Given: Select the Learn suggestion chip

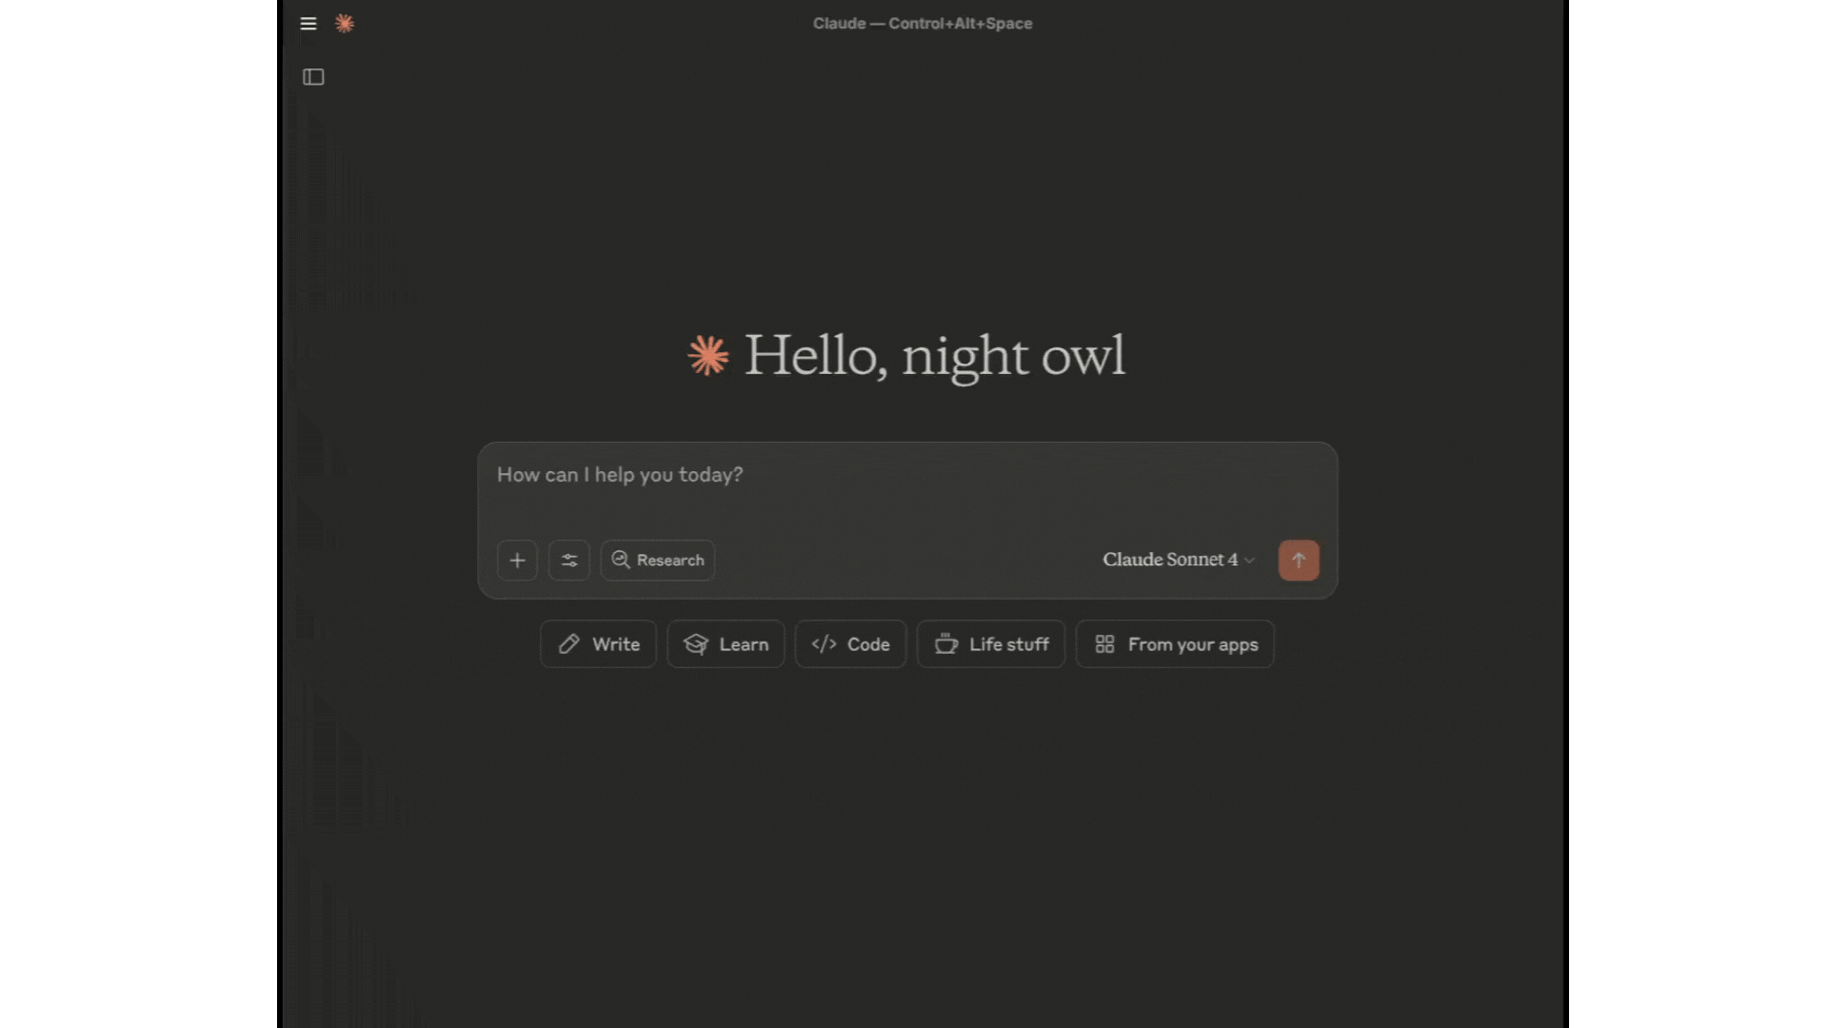Looking at the screenshot, I should (725, 644).
